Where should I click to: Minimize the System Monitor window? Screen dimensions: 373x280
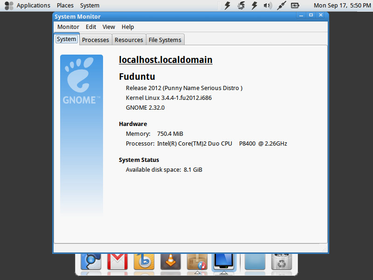(x=301, y=15)
